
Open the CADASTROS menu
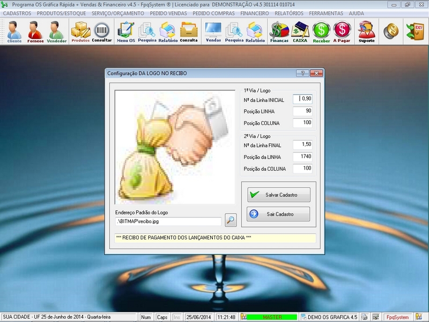pyautogui.click(x=17, y=13)
